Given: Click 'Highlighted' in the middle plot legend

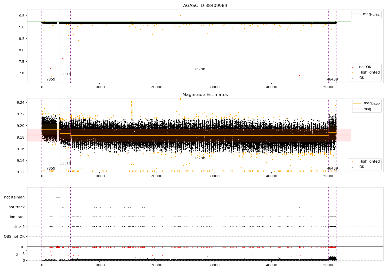Looking at the screenshot, I should [369, 162].
